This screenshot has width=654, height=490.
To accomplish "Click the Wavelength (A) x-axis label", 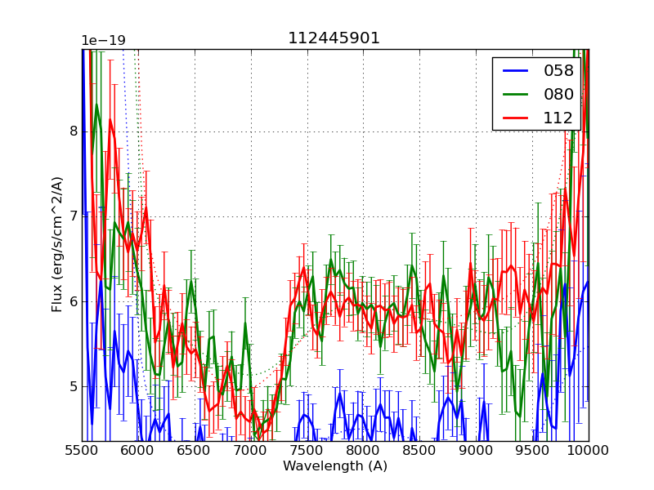I will coord(335,466).
